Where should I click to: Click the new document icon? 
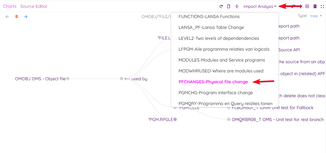[x=229, y=6]
